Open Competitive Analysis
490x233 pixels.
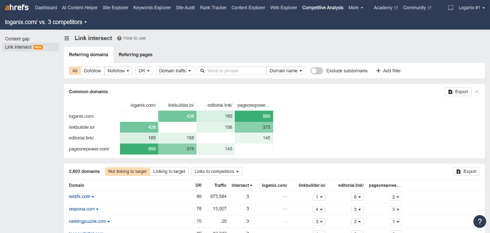pyautogui.click(x=323, y=8)
